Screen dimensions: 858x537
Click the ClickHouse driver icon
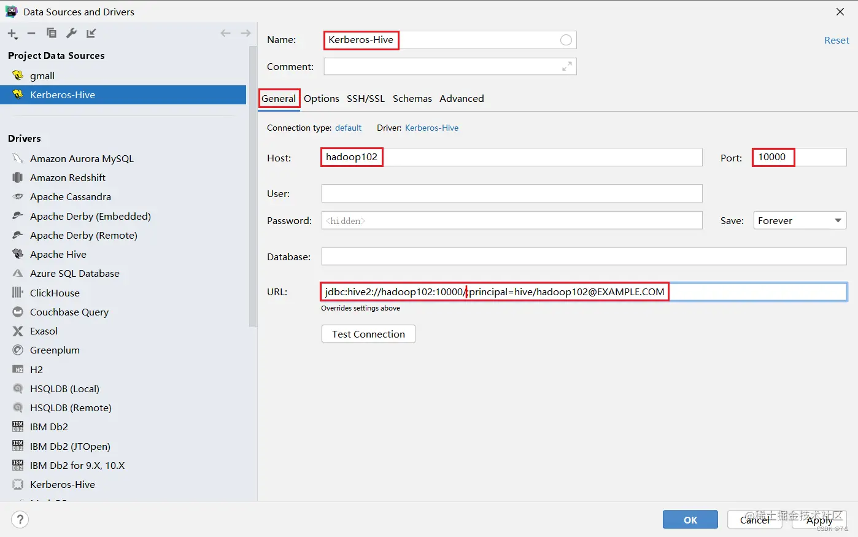point(18,293)
